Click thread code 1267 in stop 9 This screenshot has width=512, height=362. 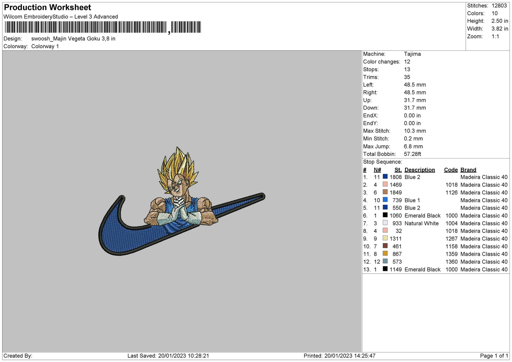point(452,239)
